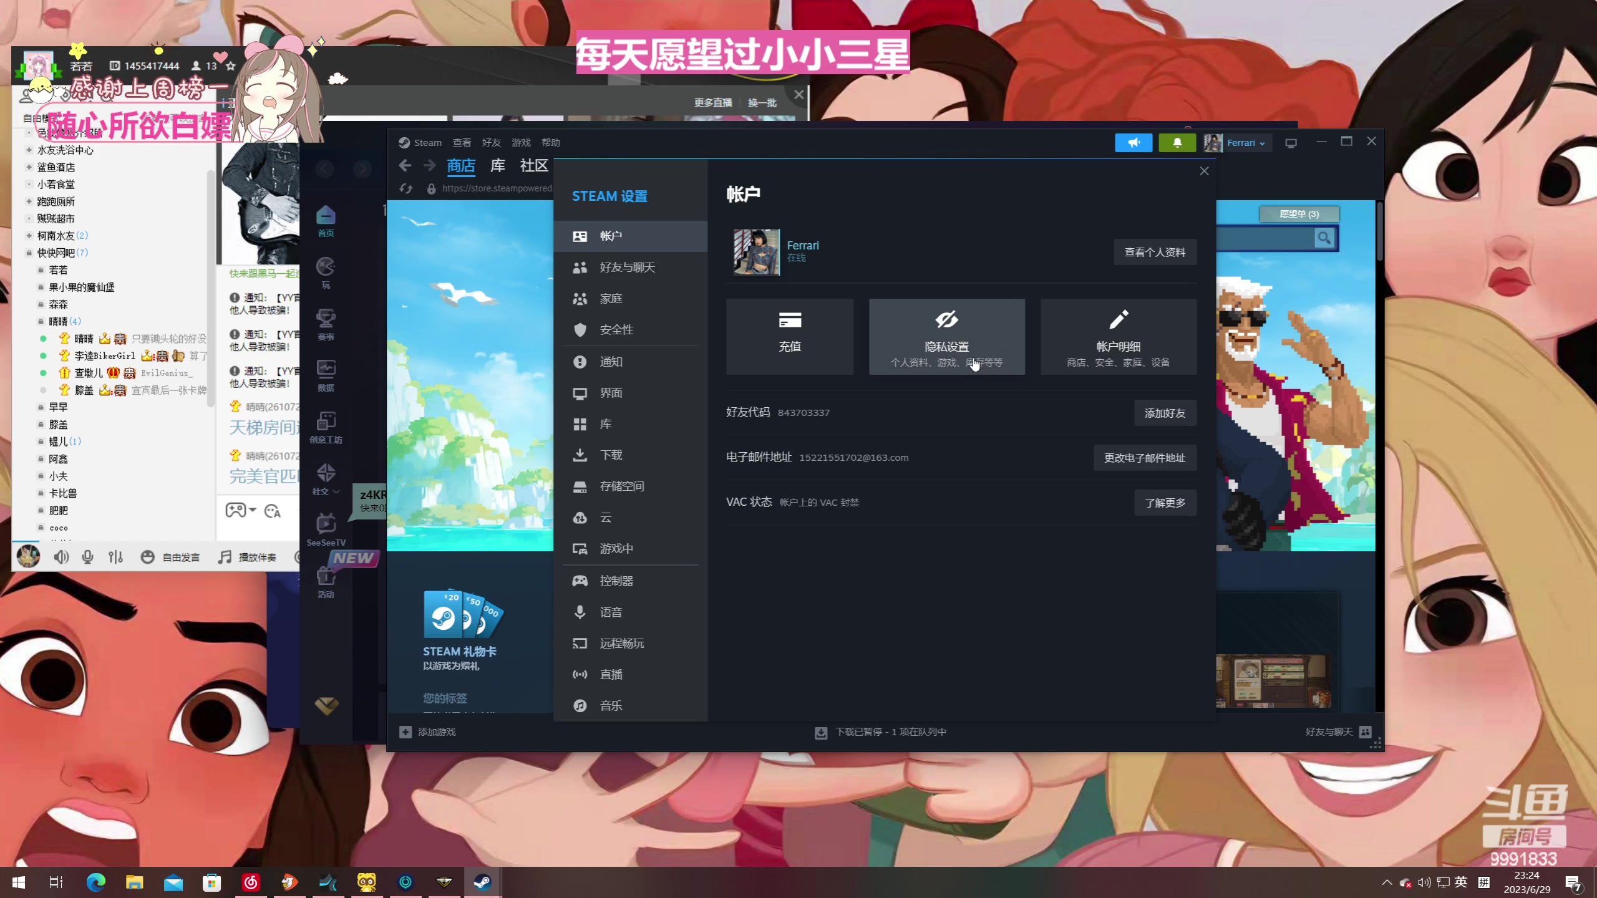Viewport: 1597px width, 898px height.
Task: Click the Ferrari profile avatar
Action: 756,252
